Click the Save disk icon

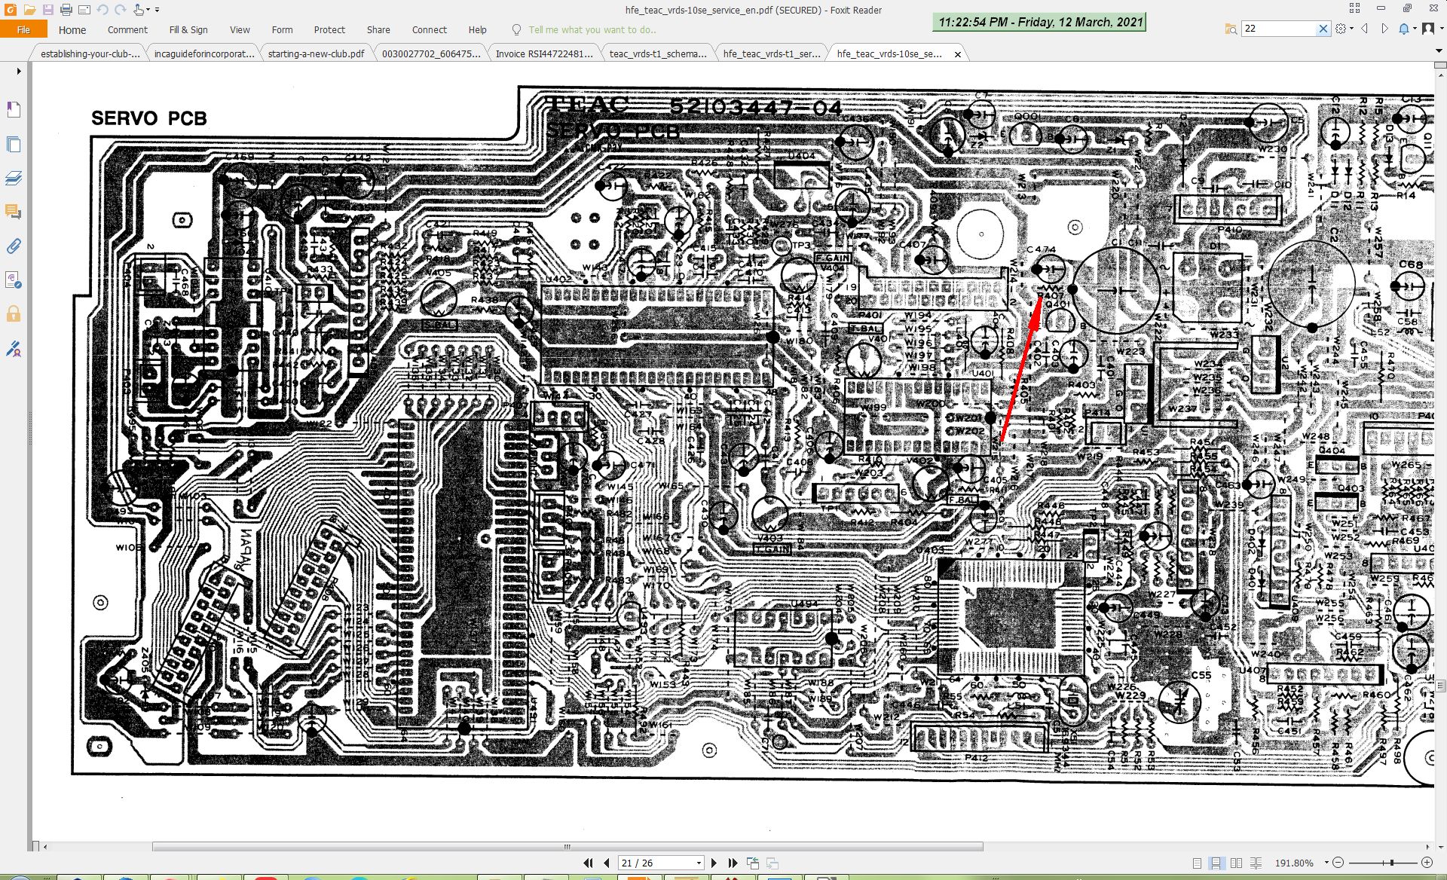(47, 10)
